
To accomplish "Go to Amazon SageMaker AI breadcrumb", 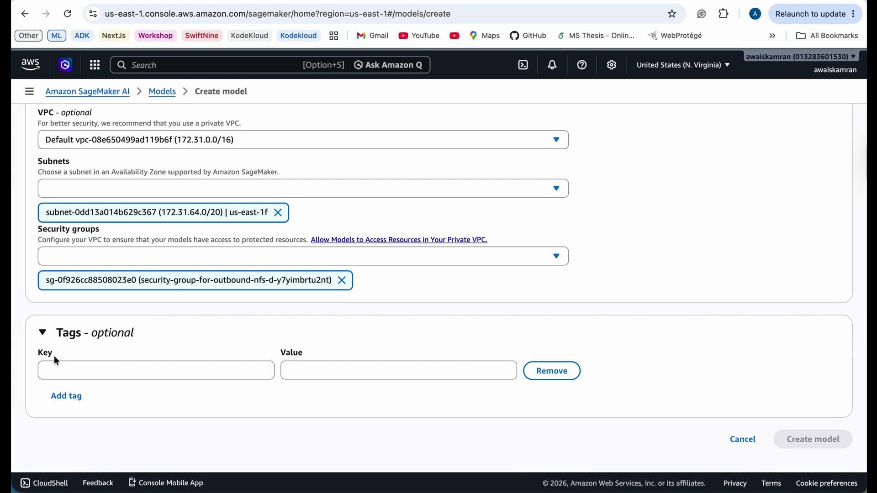I will 88,92.
